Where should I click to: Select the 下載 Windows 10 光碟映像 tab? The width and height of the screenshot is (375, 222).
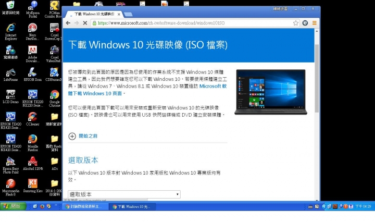click(x=94, y=14)
